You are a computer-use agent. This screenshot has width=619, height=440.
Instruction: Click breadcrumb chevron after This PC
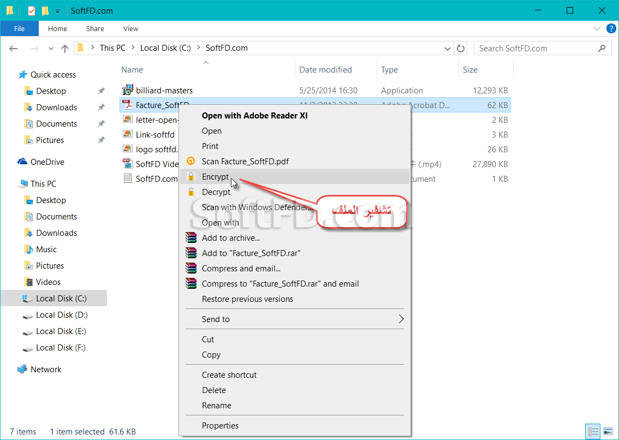click(x=133, y=48)
